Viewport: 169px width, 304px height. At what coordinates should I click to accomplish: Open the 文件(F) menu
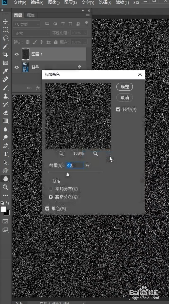[x=20, y=3]
